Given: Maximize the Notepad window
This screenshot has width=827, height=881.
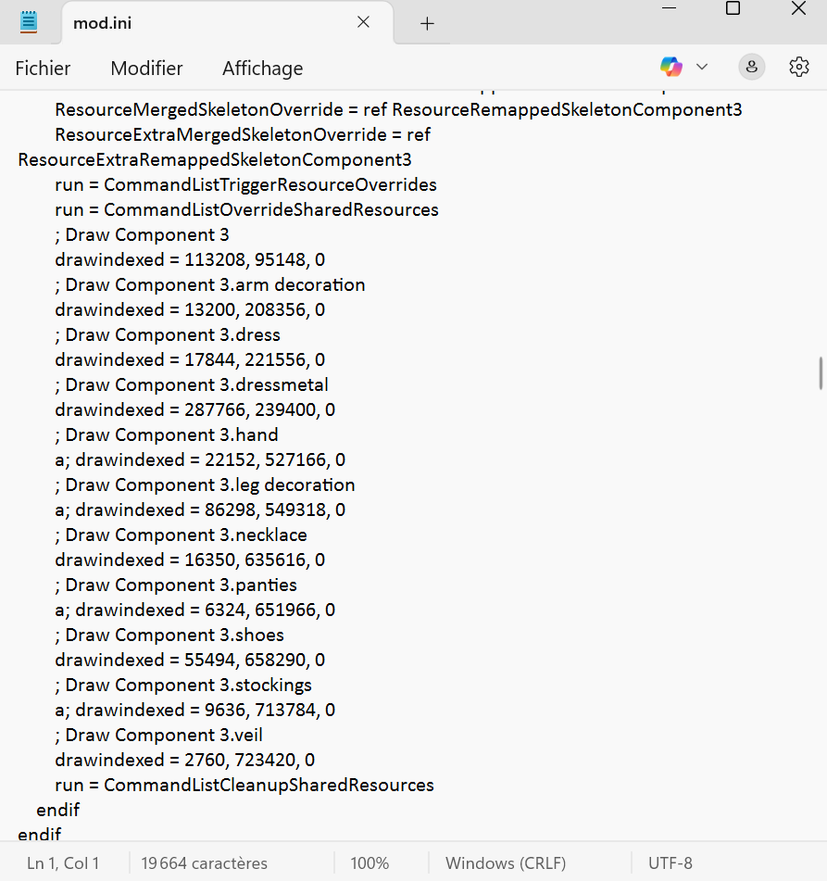Looking at the screenshot, I should (x=733, y=8).
